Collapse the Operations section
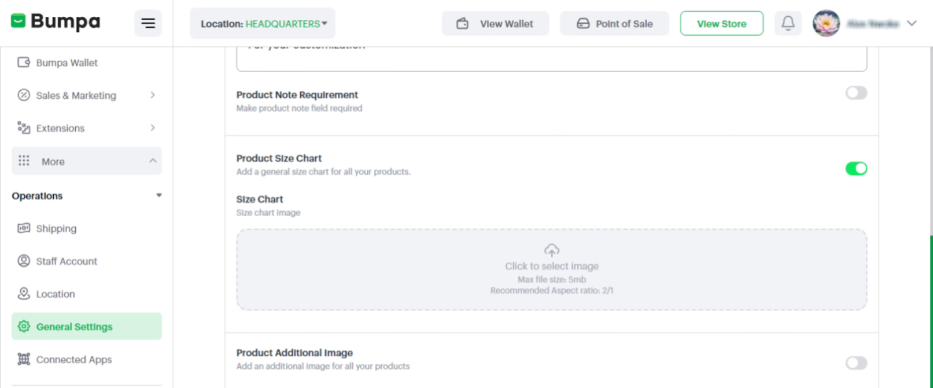This screenshot has width=933, height=388. click(158, 195)
